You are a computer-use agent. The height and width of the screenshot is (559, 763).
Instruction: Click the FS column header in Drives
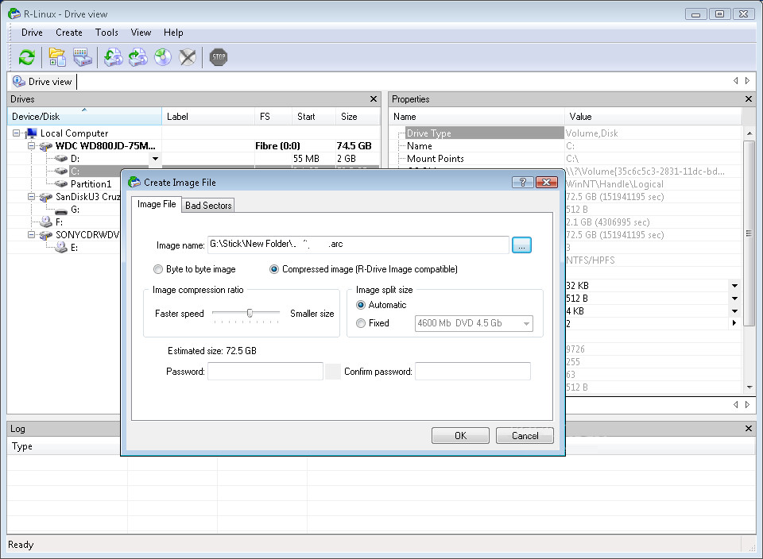point(273,117)
